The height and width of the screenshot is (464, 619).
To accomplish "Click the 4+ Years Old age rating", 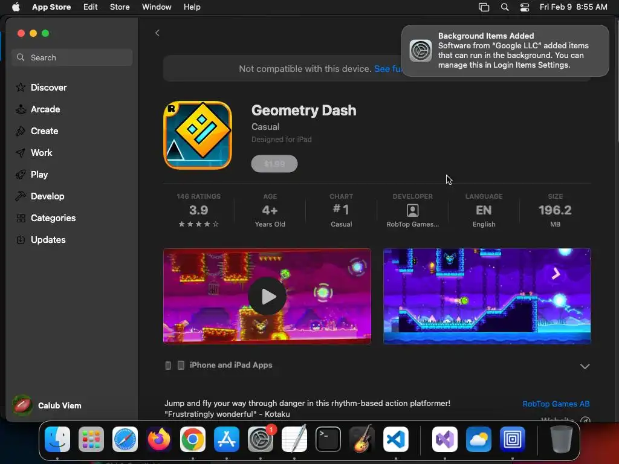I will [270, 210].
